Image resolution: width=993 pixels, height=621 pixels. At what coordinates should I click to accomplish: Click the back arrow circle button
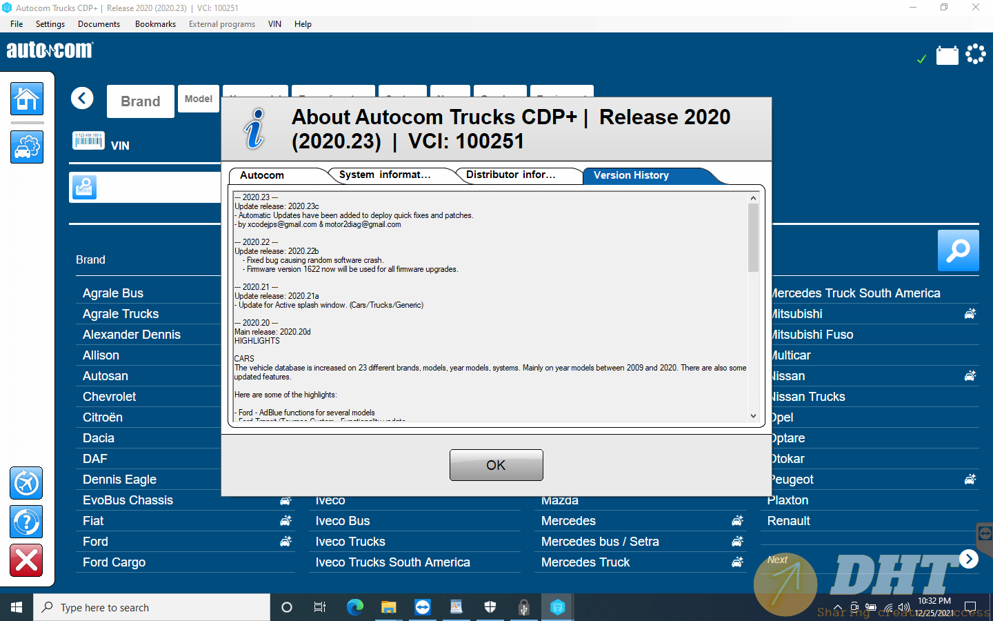(82, 99)
